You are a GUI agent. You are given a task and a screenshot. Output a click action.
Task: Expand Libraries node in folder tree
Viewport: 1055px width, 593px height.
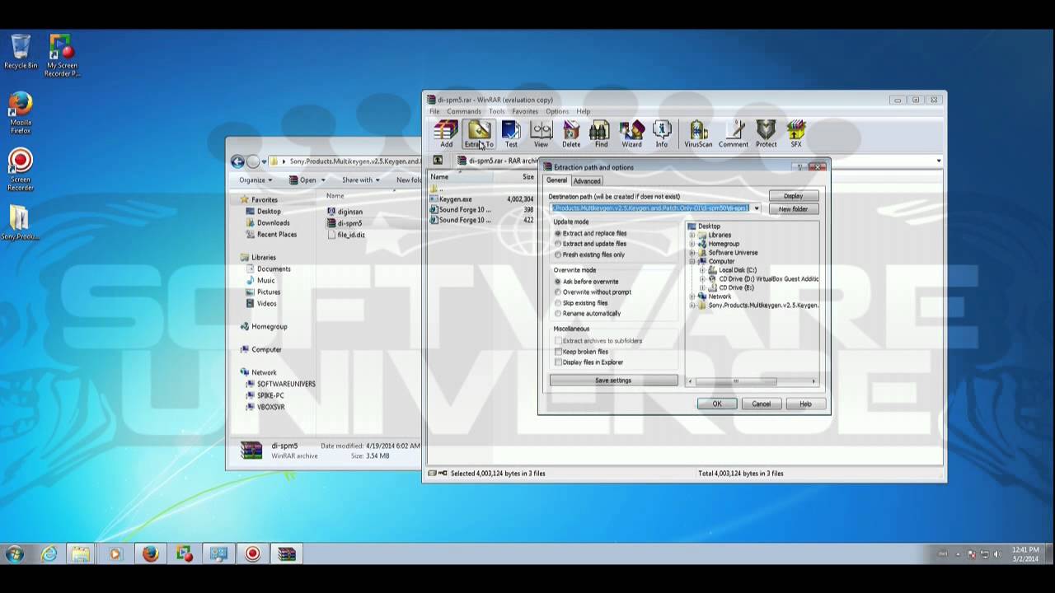[x=692, y=235]
